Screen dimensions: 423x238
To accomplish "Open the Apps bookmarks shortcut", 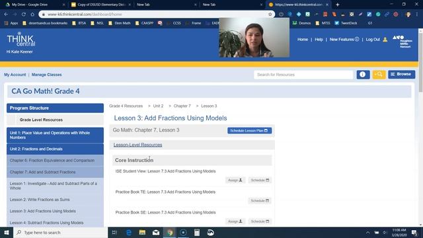I will coord(11,23).
